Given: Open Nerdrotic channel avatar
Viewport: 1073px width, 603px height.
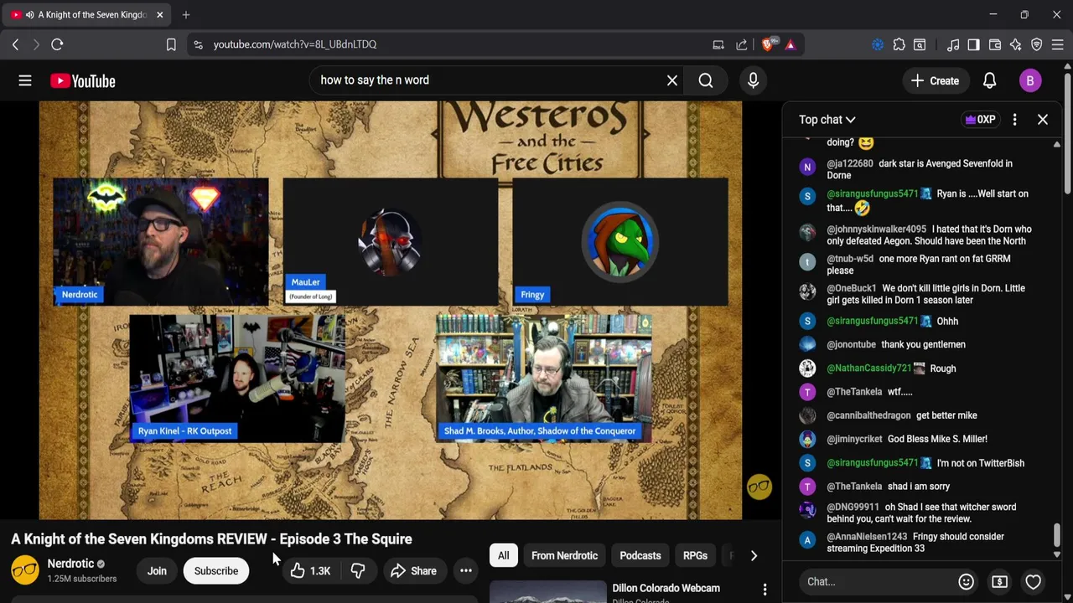Looking at the screenshot, I should coord(25,570).
